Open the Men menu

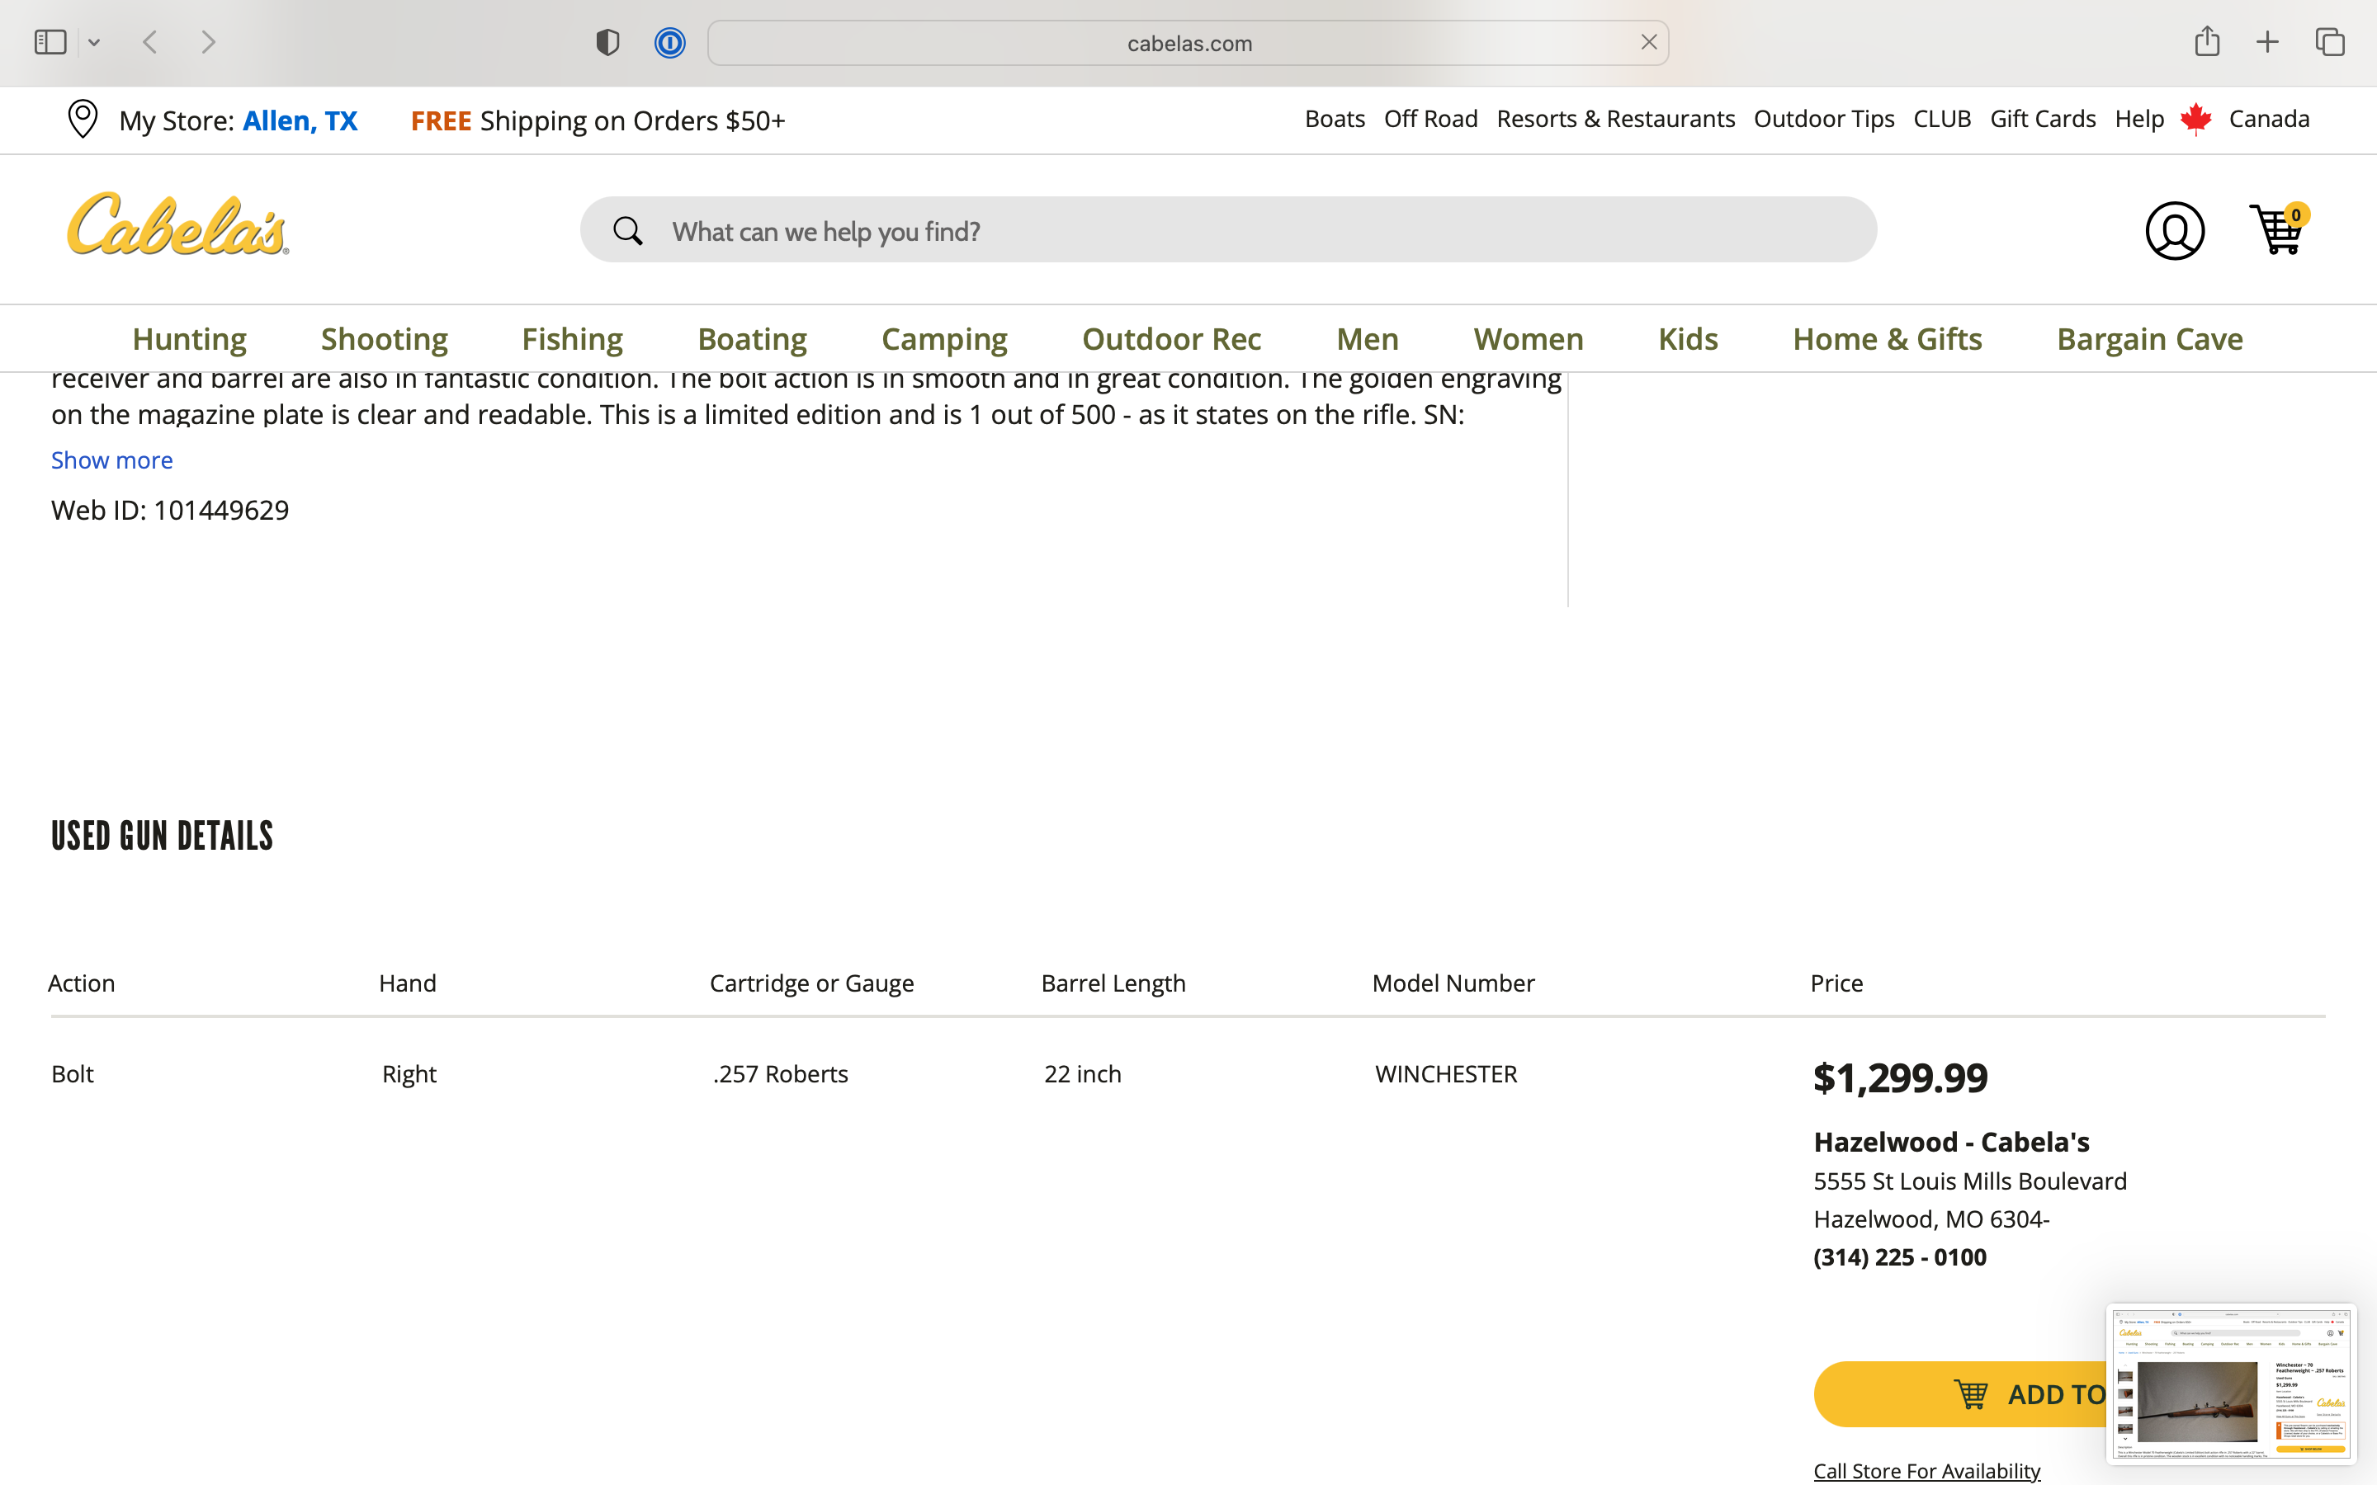pyautogui.click(x=1368, y=339)
